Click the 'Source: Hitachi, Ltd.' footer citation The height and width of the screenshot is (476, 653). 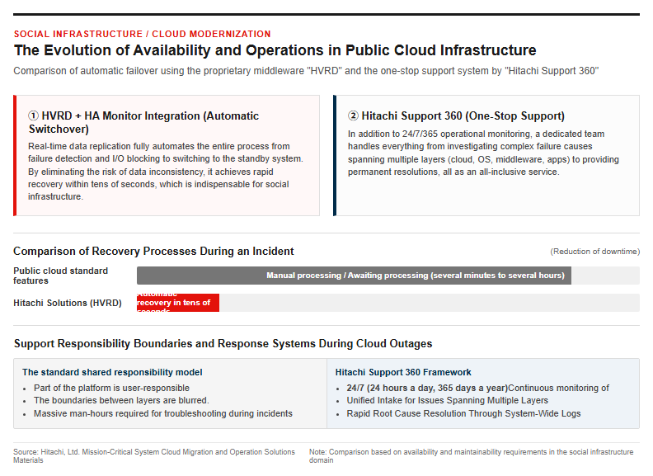(154, 456)
